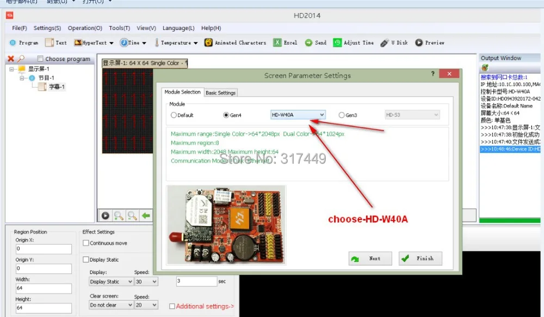The image size is (544, 317).
Task: Click the Program toolbar icon
Action: tap(13, 42)
